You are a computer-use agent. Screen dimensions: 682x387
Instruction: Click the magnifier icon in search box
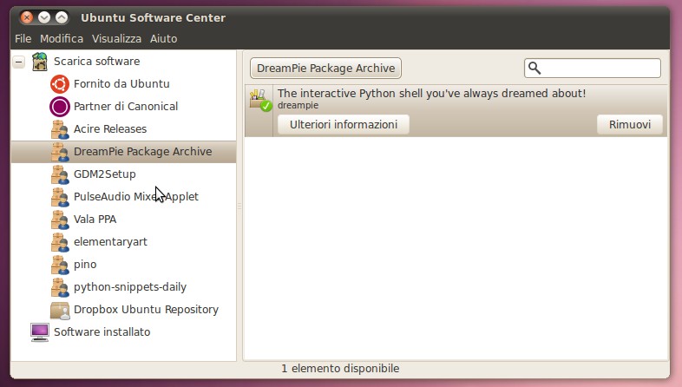click(535, 68)
